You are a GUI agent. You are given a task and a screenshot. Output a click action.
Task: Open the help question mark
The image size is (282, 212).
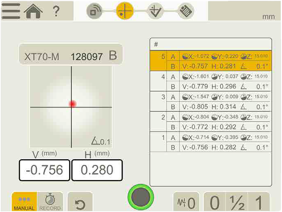pos(56,11)
